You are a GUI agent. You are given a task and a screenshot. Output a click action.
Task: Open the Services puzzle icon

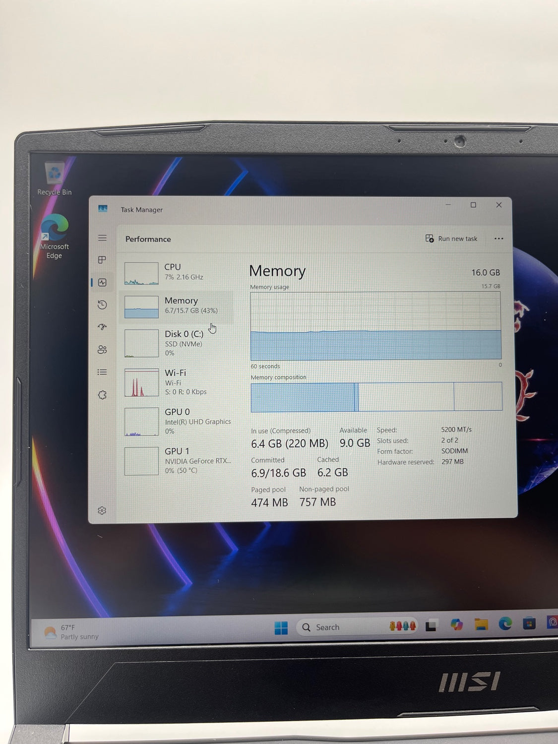pyautogui.click(x=102, y=395)
